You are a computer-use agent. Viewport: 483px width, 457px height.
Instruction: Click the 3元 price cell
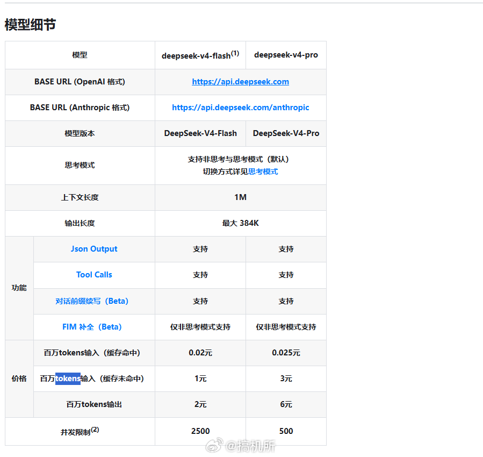286,379
